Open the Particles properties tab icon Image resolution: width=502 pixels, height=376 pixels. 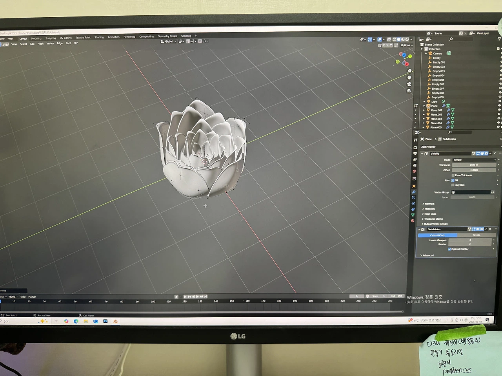(413, 198)
